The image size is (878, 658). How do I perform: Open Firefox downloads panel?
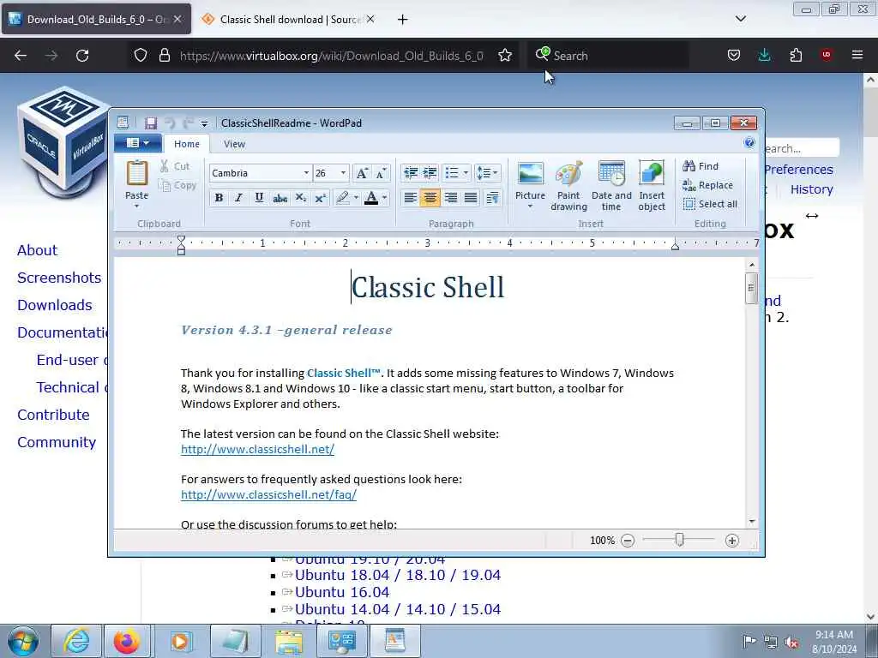[764, 56]
